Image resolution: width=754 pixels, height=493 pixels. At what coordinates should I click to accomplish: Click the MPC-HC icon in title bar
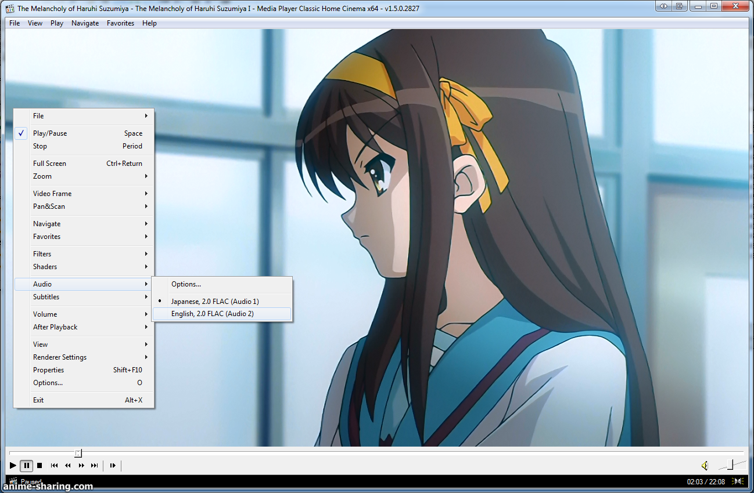tap(10, 8)
